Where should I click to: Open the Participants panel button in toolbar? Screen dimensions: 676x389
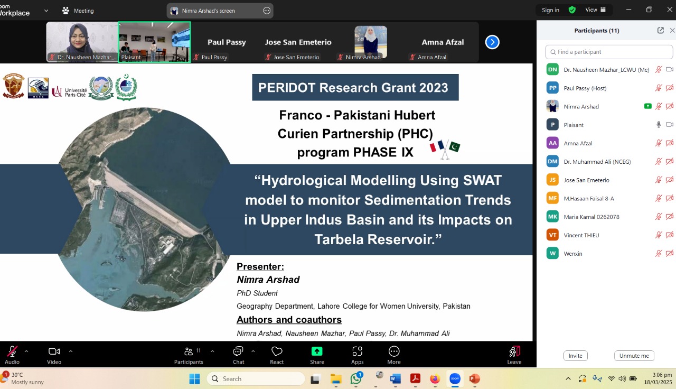click(x=189, y=355)
